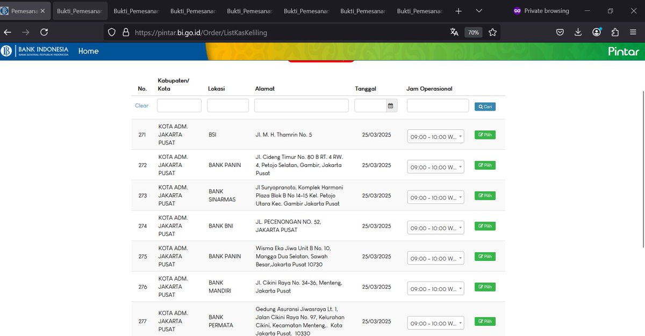Image resolution: width=645 pixels, height=336 pixels.
Task: Select the BANK SINARMAS location cell
Action: click(223, 195)
